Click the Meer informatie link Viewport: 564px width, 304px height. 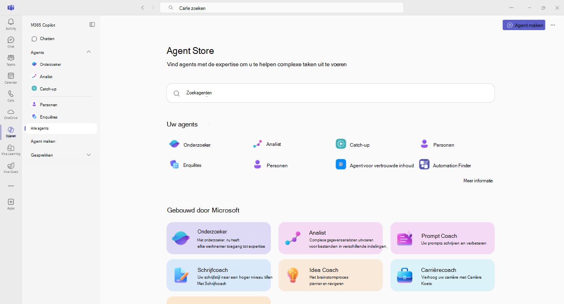click(x=478, y=181)
